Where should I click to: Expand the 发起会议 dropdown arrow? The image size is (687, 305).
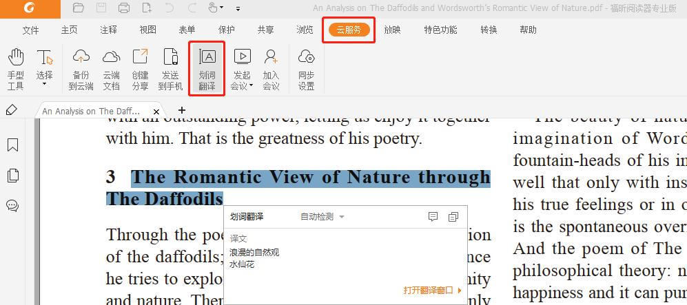[251, 87]
